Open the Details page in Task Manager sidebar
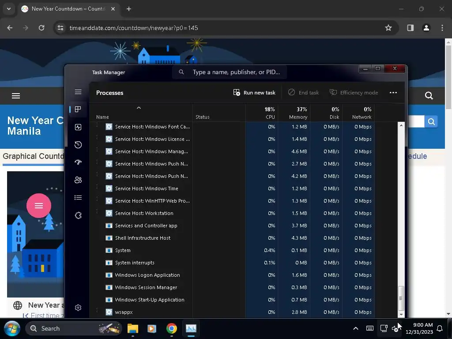The width and height of the screenshot is (452, 339). click(x=78, y=197)
